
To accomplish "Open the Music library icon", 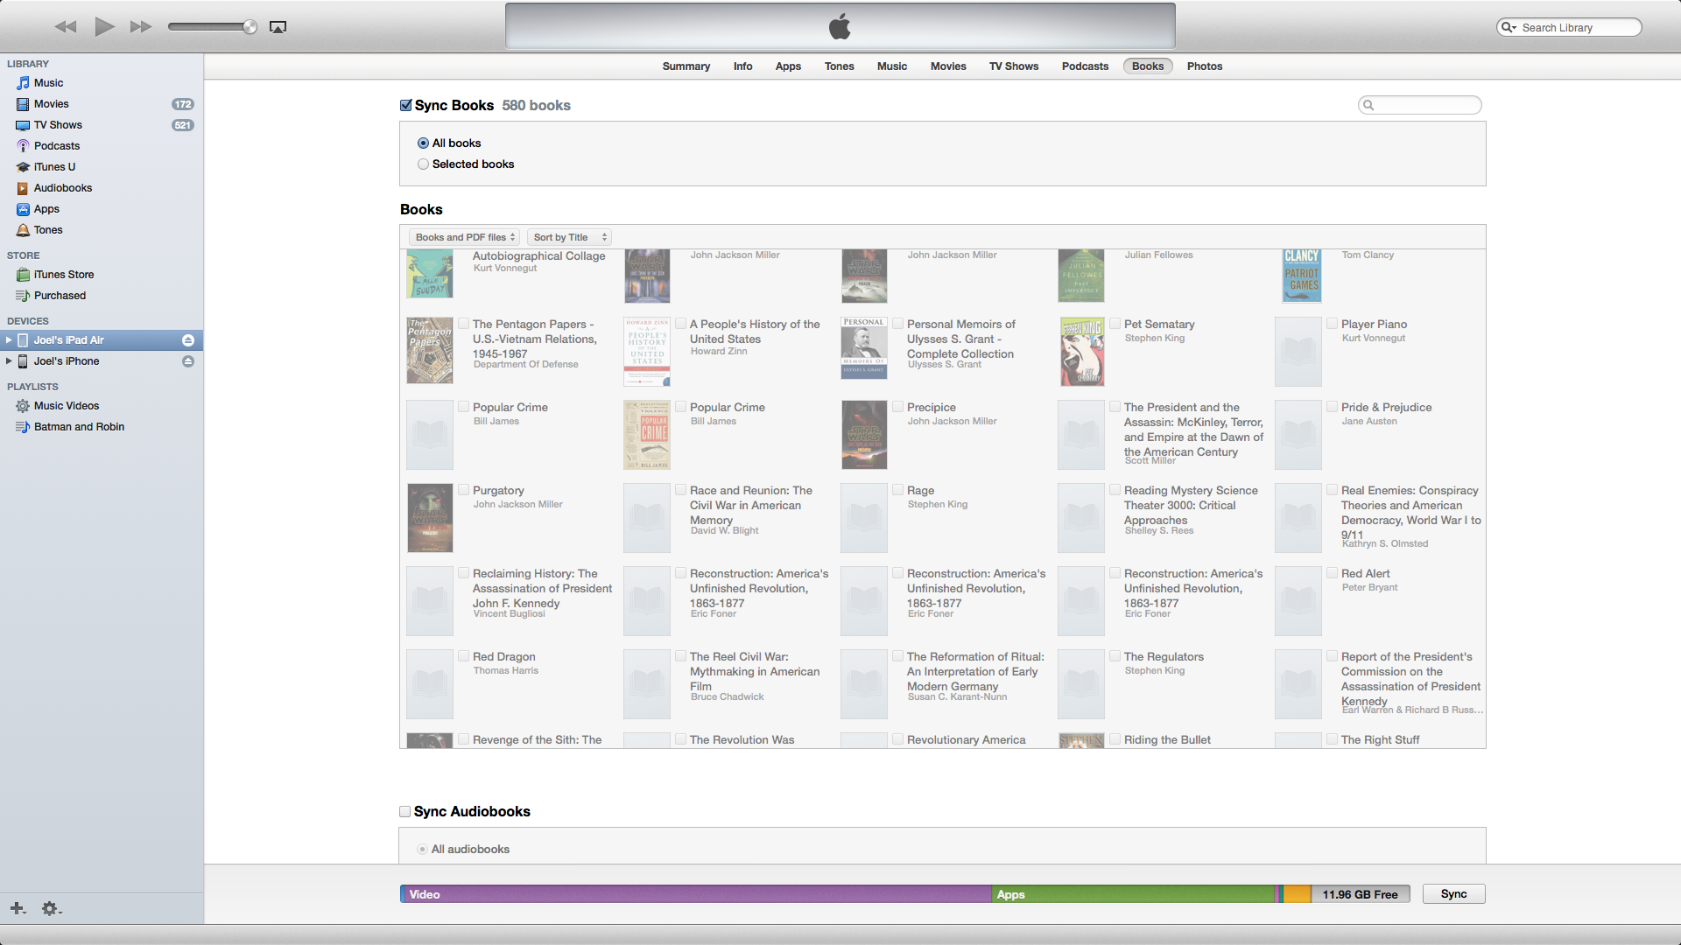I will (x=23, y=83).
